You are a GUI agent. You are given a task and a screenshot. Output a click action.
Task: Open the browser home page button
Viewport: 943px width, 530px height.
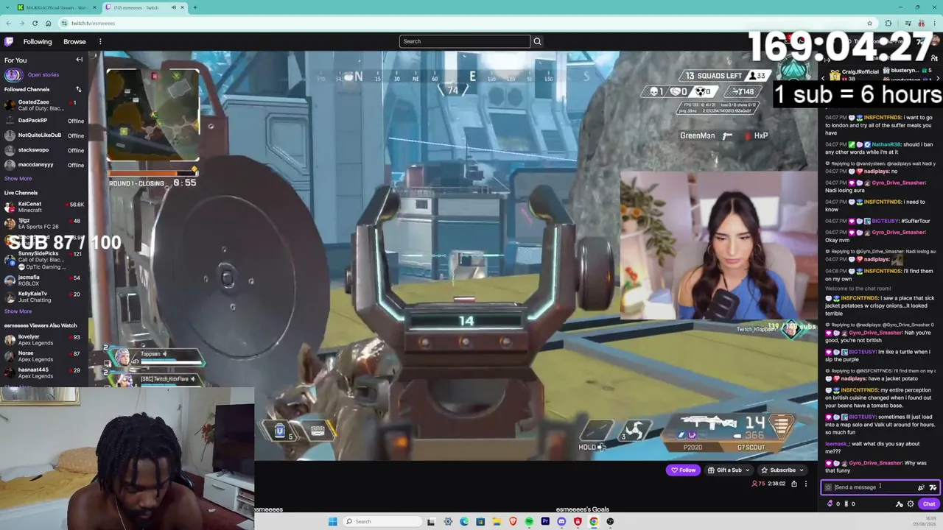coord(47,23)
